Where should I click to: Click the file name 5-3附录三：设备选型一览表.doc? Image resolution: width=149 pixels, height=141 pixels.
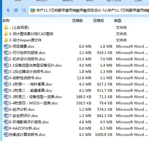click(35, 97)
